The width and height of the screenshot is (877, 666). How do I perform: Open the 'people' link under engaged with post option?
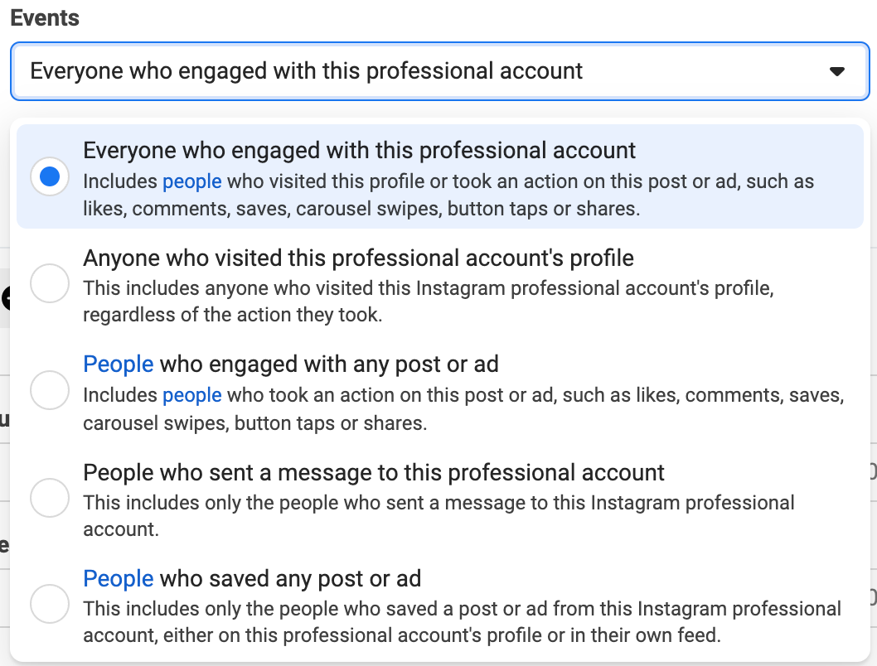[191, 395]
